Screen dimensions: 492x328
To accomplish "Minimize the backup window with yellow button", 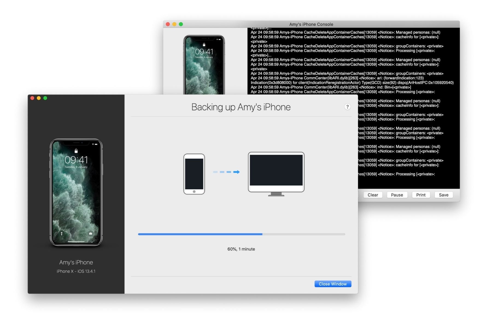I will click(39, 98).
